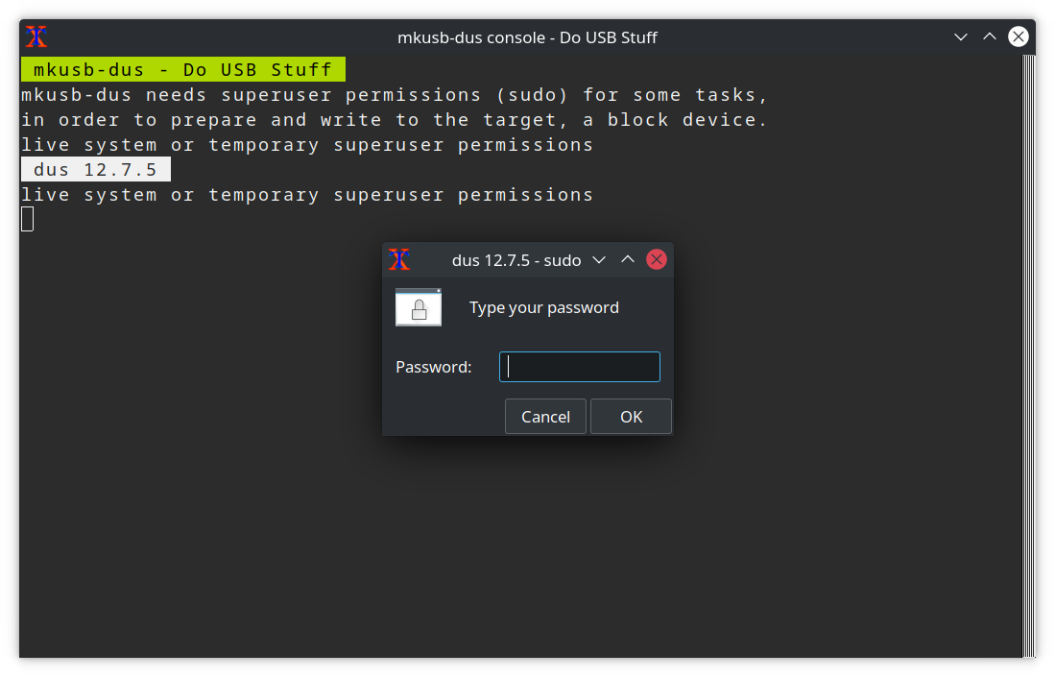Maximize the dus sudo dialog
Viewport: 1055px width, 677px height.
pos(628,259)
